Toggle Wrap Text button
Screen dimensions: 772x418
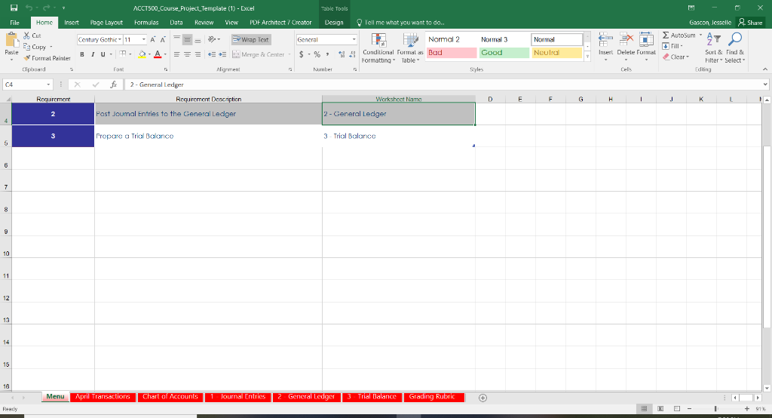pyautogui.click(x=251, y=39)
